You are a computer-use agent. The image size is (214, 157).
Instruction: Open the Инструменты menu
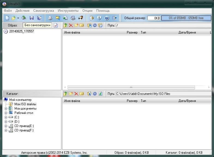coord(68,11)
